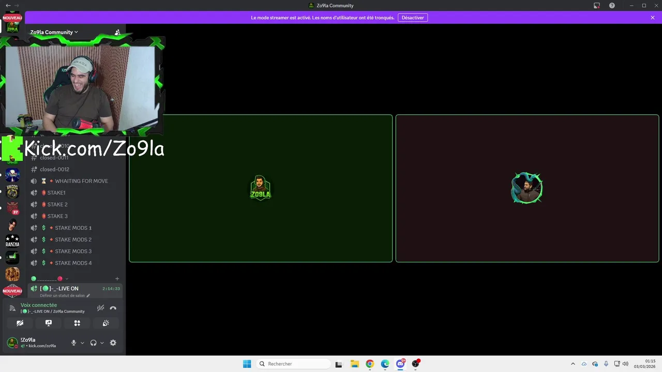Click 'Désactiver' streamer mode button
Screen dimensions: 662x372
pos(413,18)
